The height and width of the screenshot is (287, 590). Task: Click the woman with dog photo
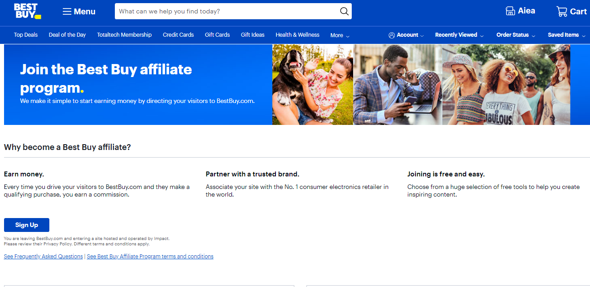point(313,85)
